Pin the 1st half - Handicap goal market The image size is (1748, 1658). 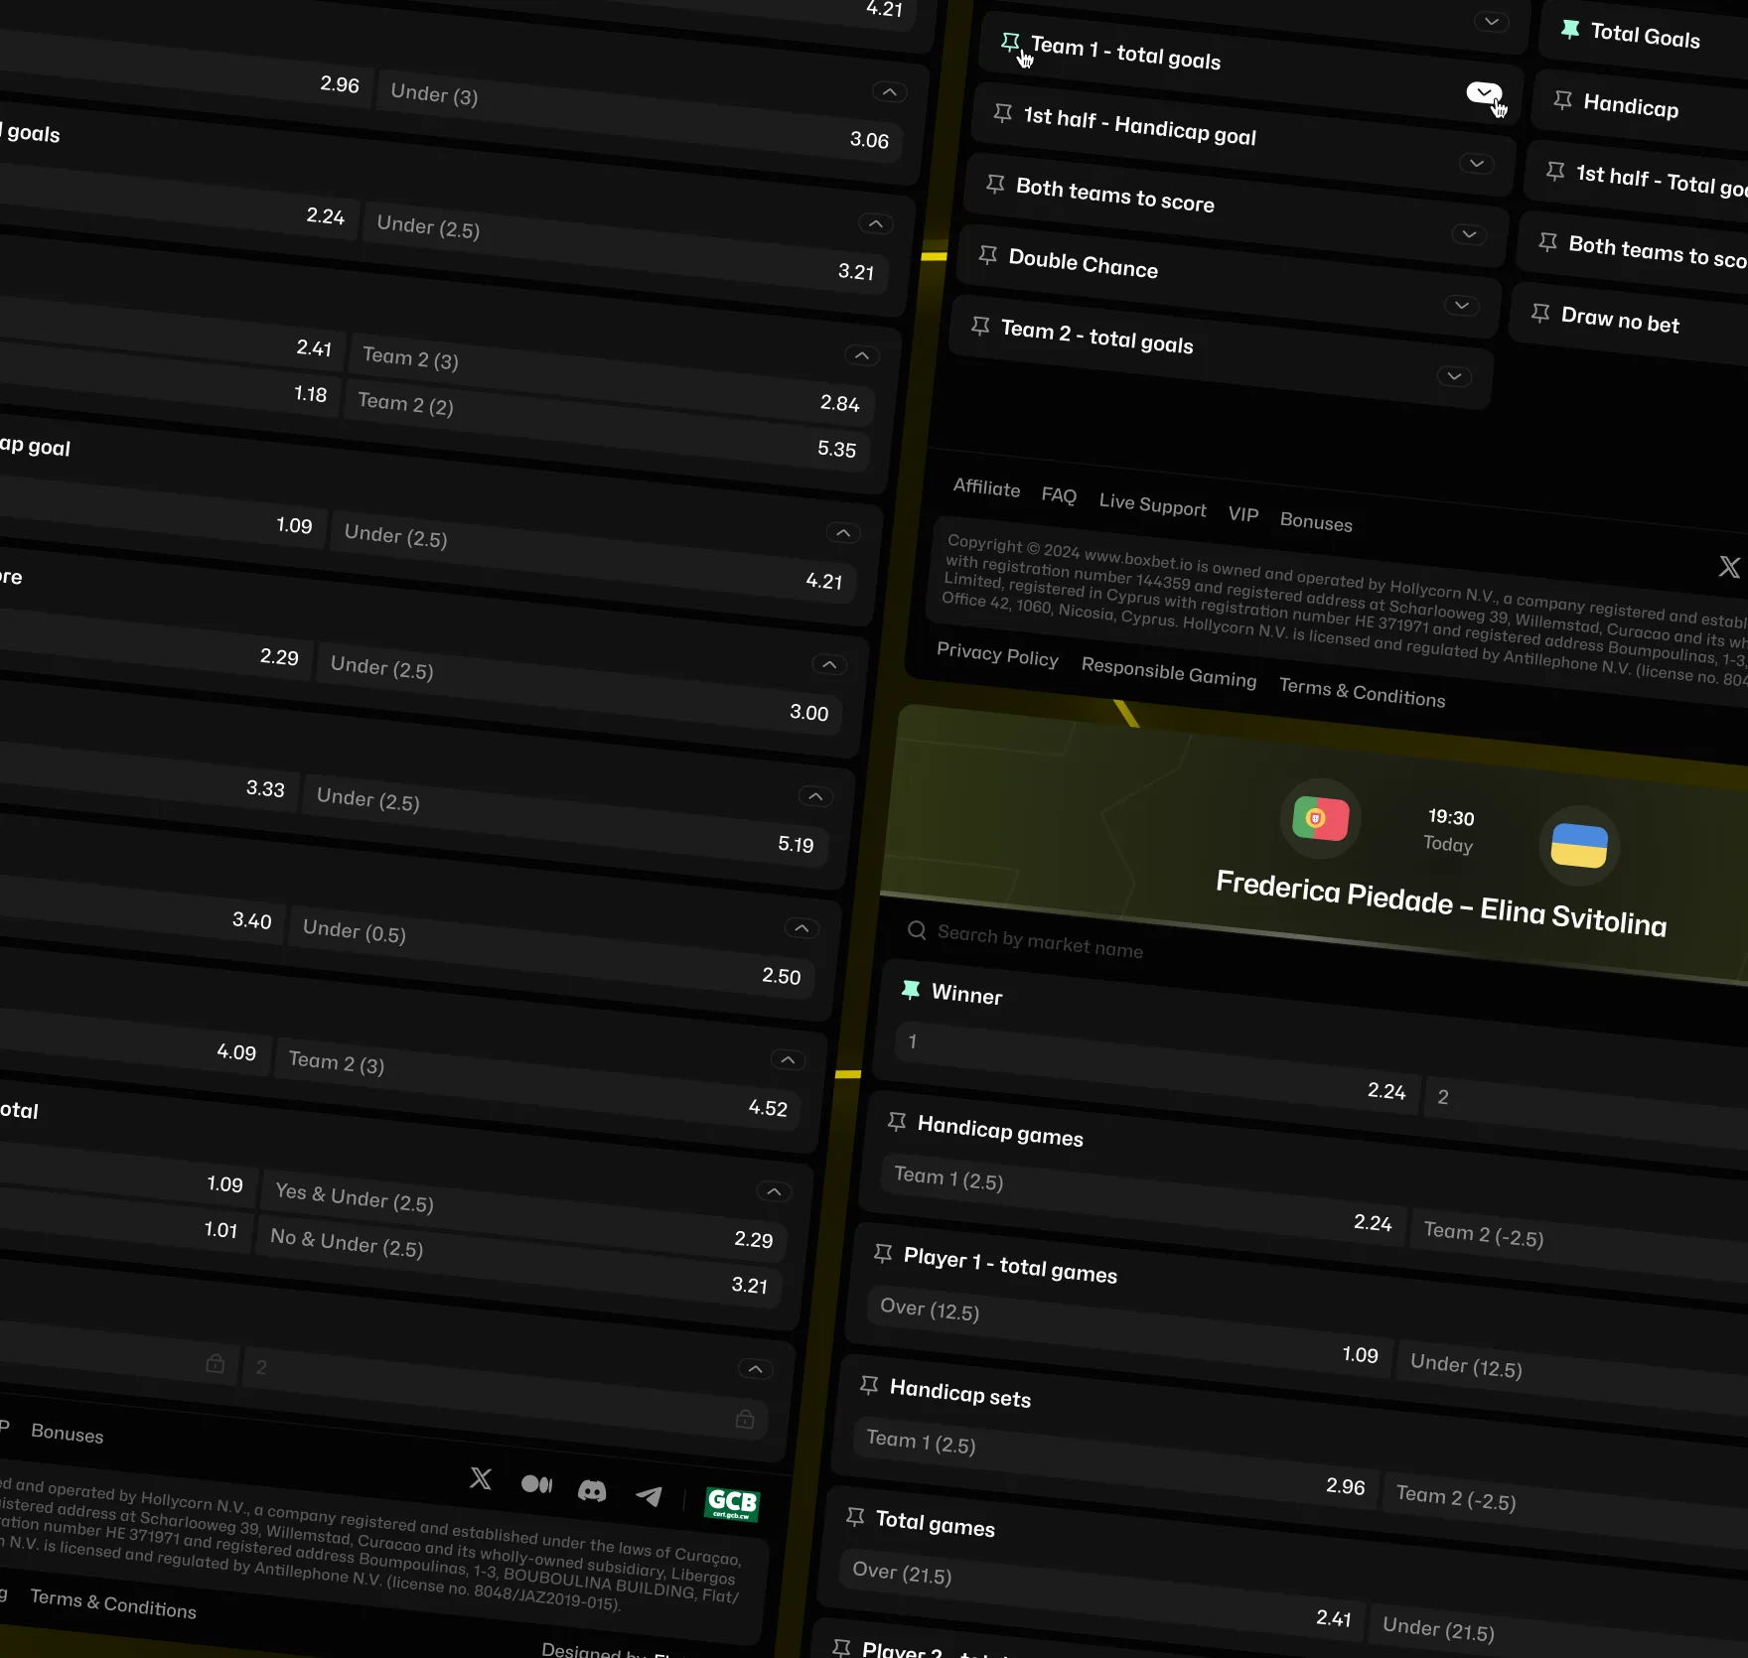(1003, 112)
